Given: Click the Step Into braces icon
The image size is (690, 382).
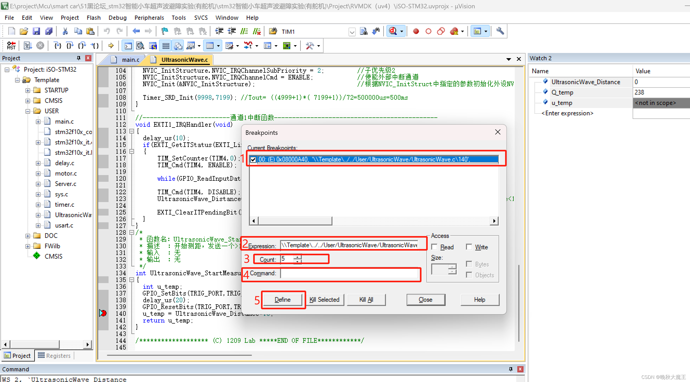Looking at the screenshot, I should (x=57, y=45).
